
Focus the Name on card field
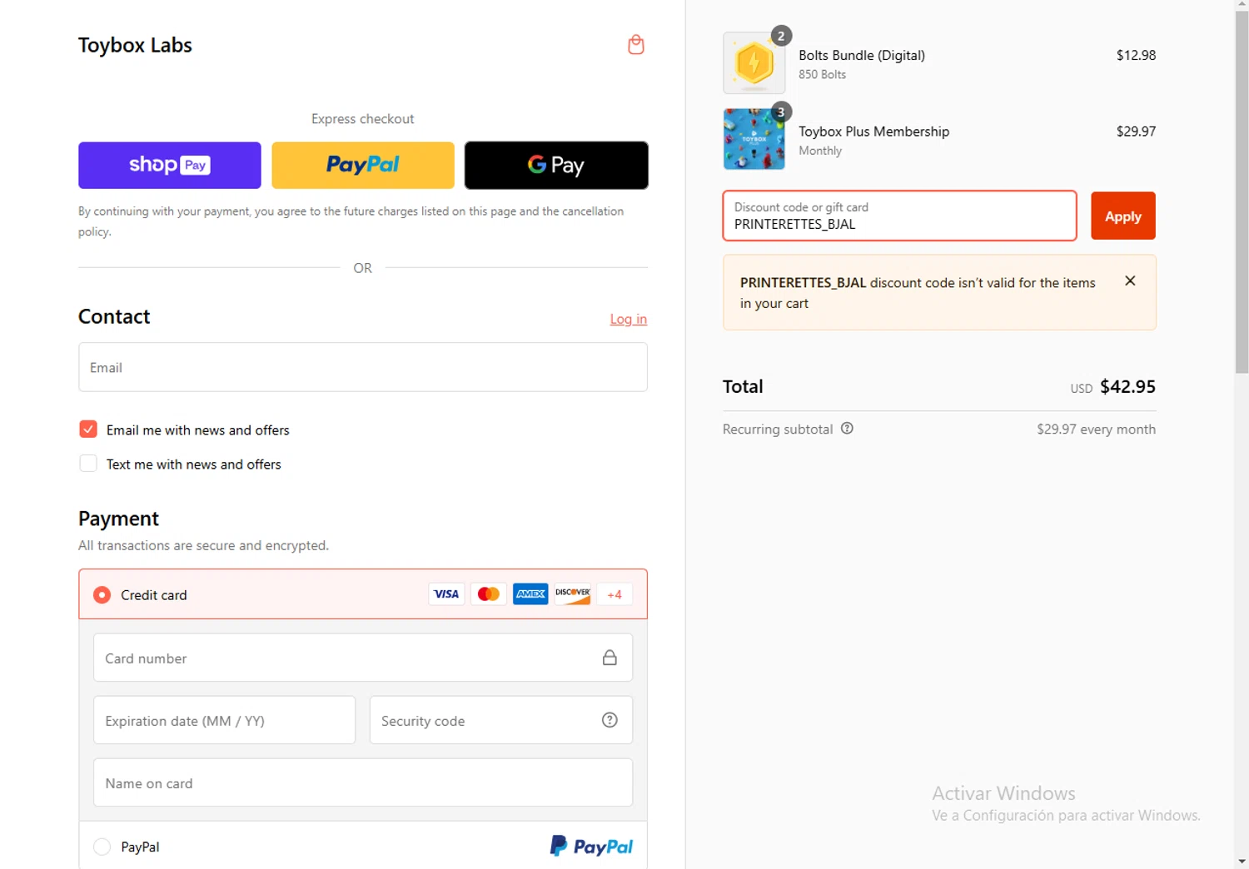point(363,782)
